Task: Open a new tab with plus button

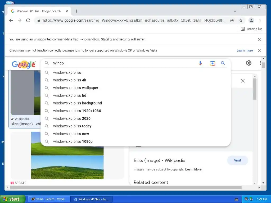Action: pyautogui.click(x=77, y=11)
